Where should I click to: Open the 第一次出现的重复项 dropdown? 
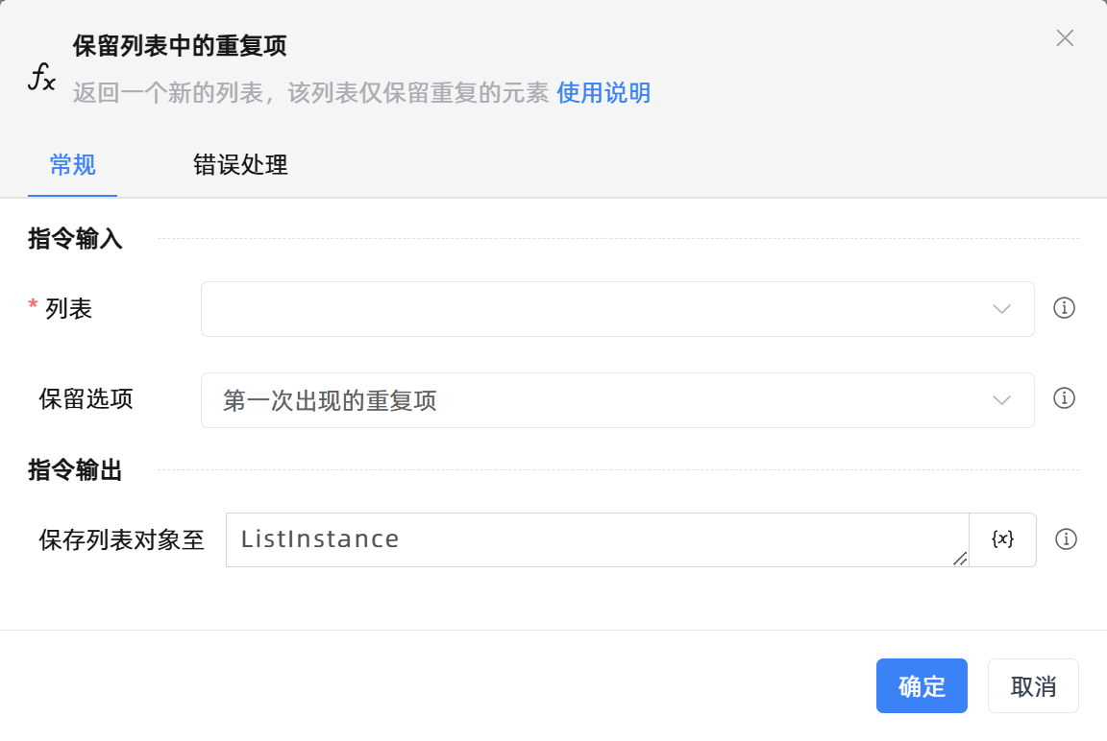click(596, 400)
